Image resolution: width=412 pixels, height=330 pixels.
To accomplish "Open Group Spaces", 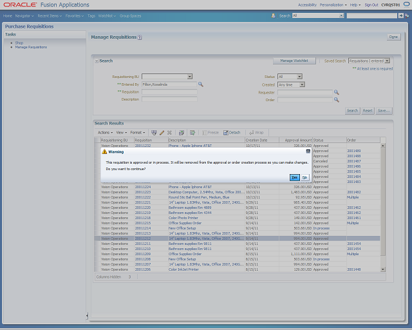I will point(130,15).
